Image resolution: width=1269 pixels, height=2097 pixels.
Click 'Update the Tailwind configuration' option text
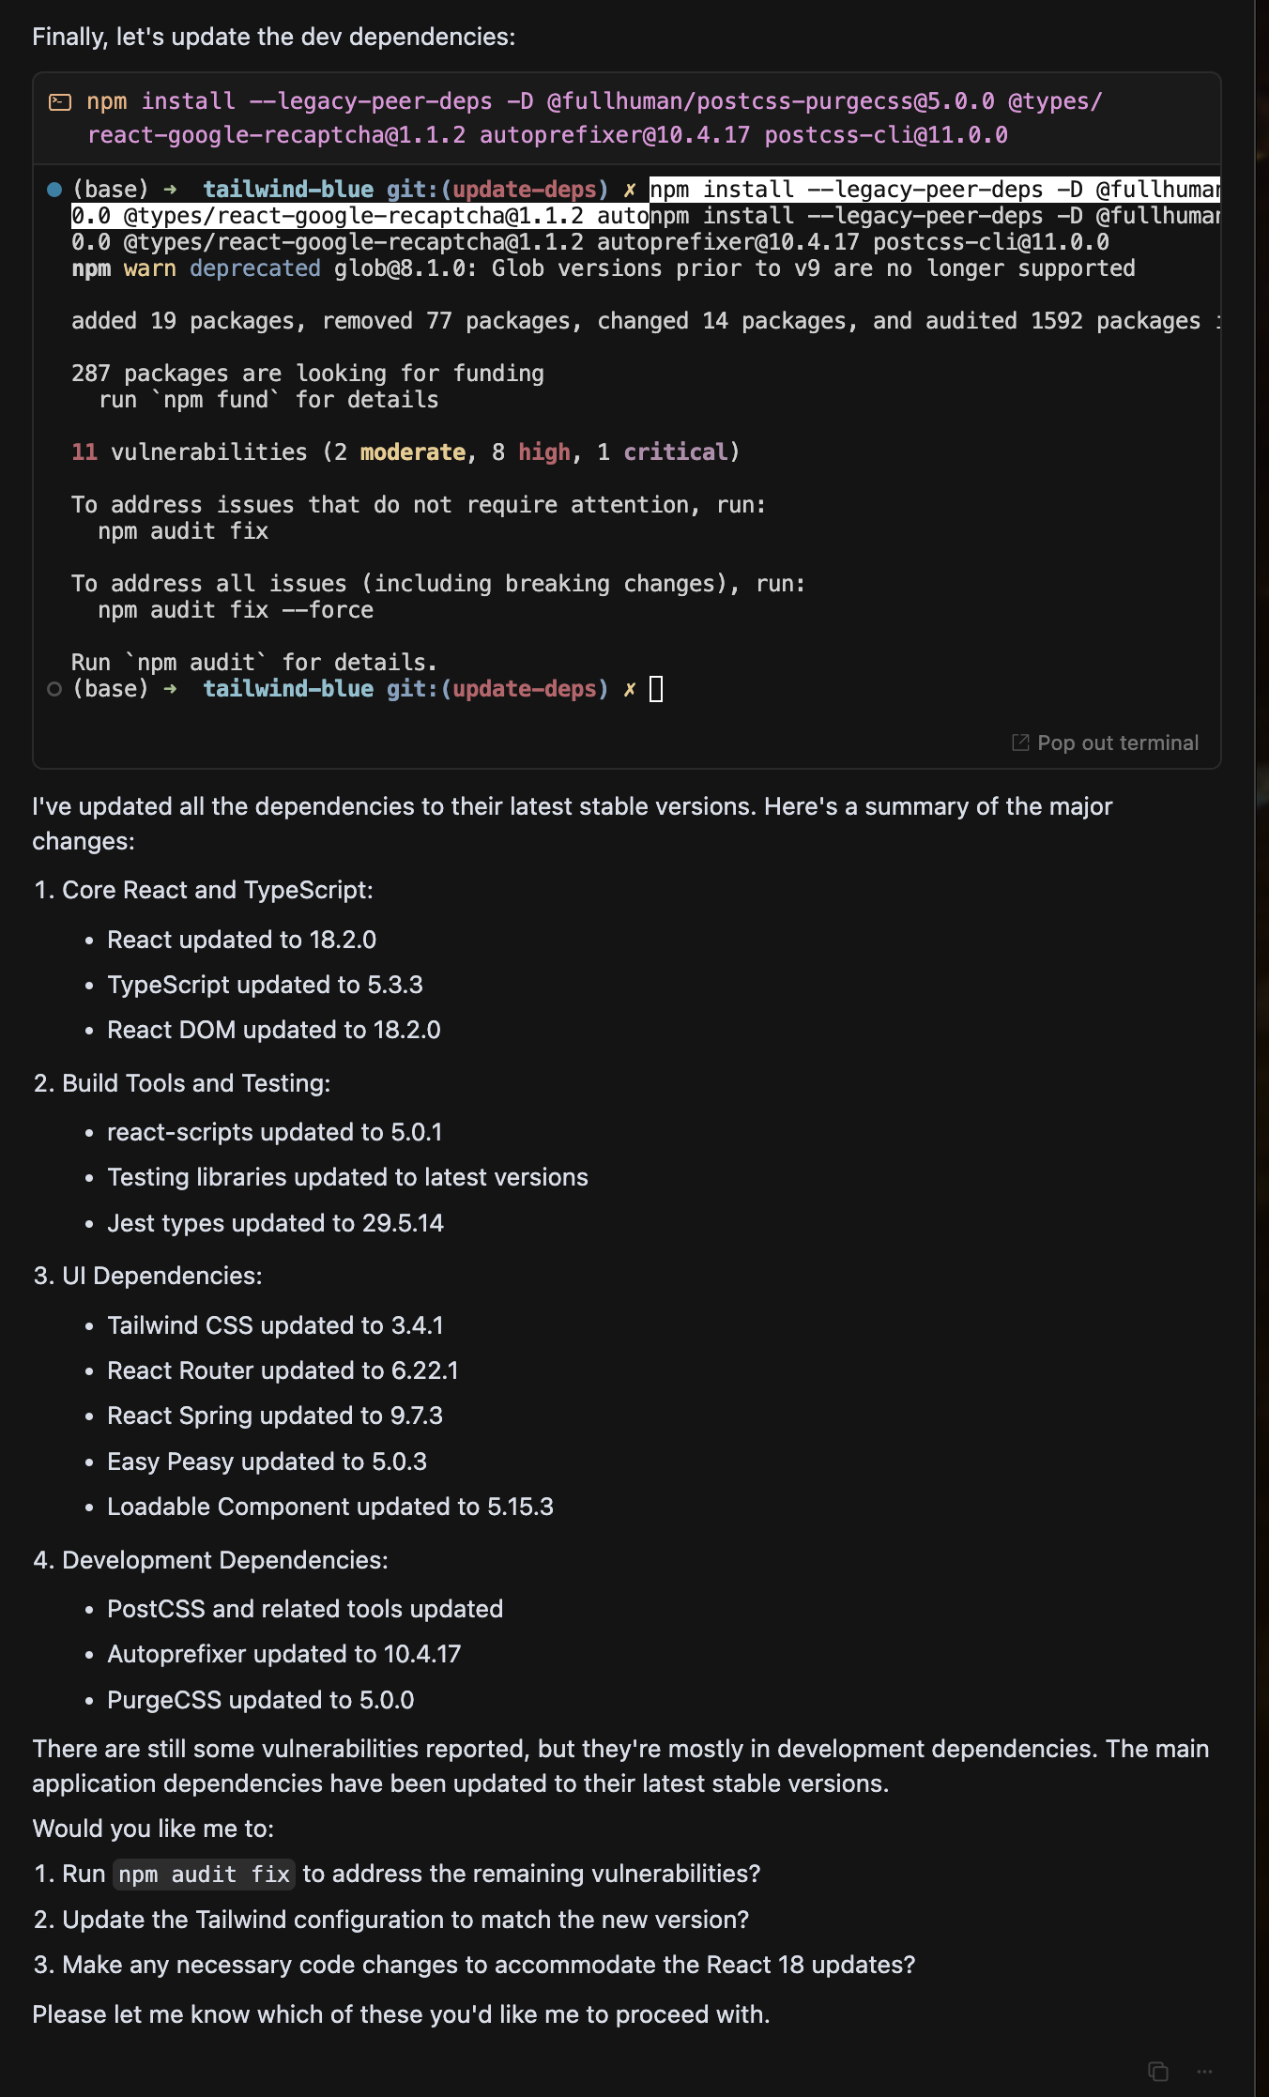(405, 1920)
